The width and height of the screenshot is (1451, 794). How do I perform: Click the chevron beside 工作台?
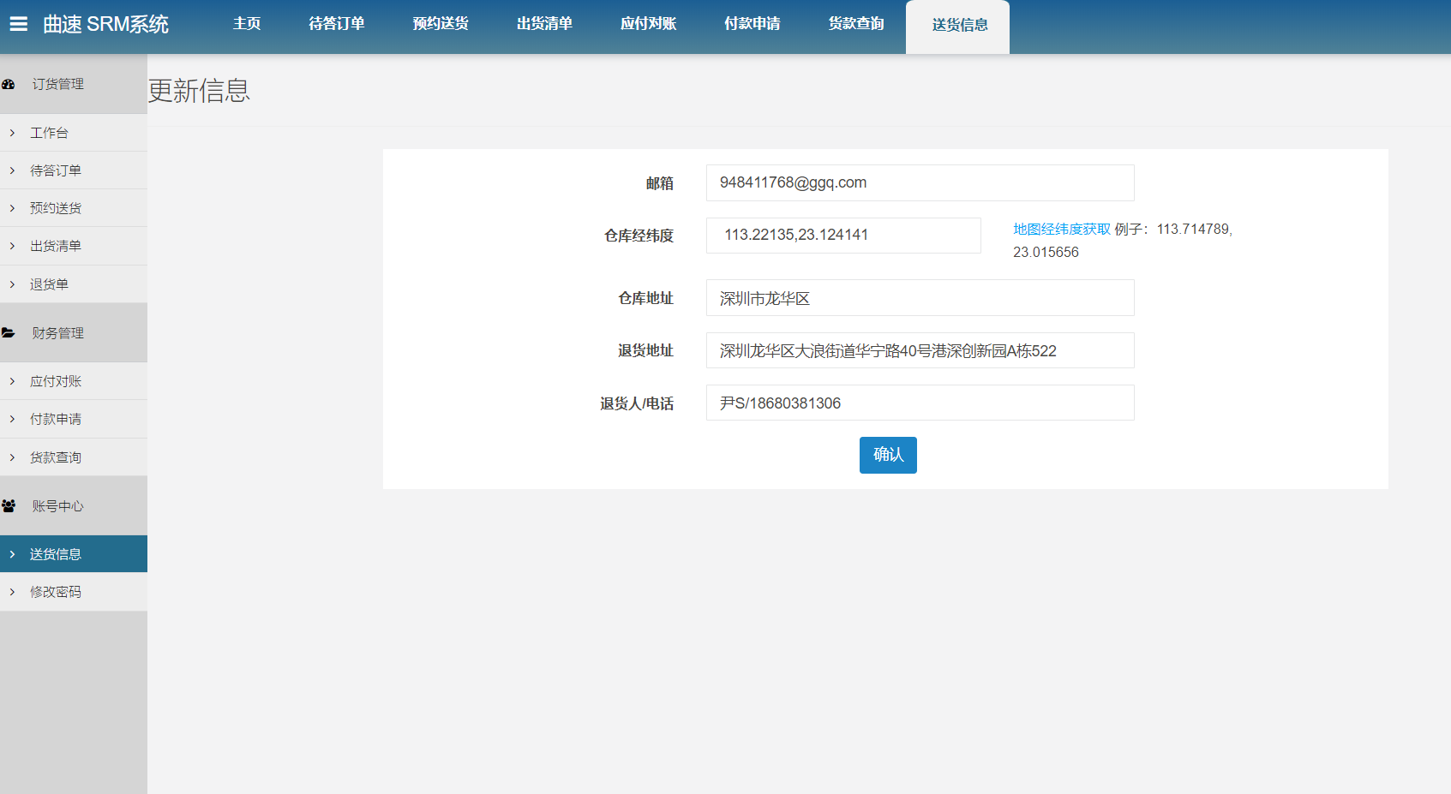pos(12,133)
